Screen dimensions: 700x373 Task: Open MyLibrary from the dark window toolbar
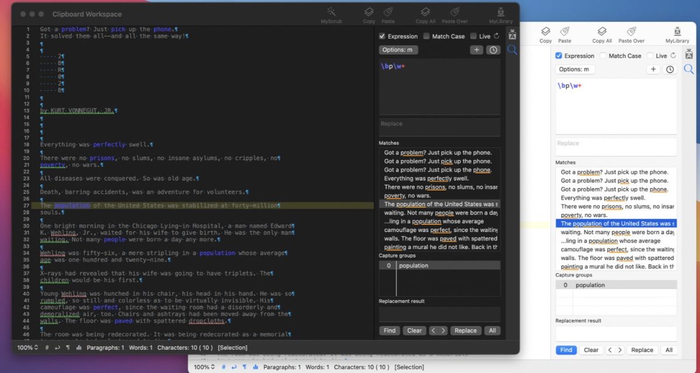(501, 12)
